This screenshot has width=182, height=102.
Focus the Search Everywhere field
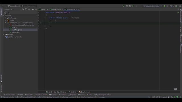click(29, 6)
